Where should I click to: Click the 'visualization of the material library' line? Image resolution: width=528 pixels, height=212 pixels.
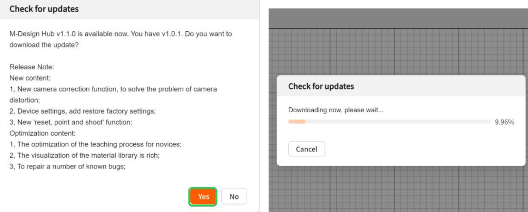point(85,155)
